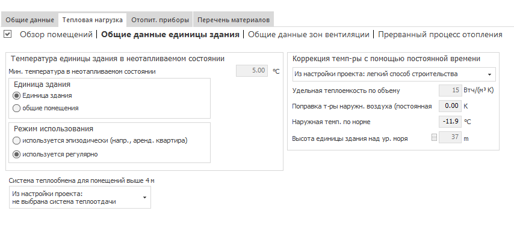Click the label Удельная теплоемкость по объему
Screen dimensions: 514x229
[x=346, y=91]
